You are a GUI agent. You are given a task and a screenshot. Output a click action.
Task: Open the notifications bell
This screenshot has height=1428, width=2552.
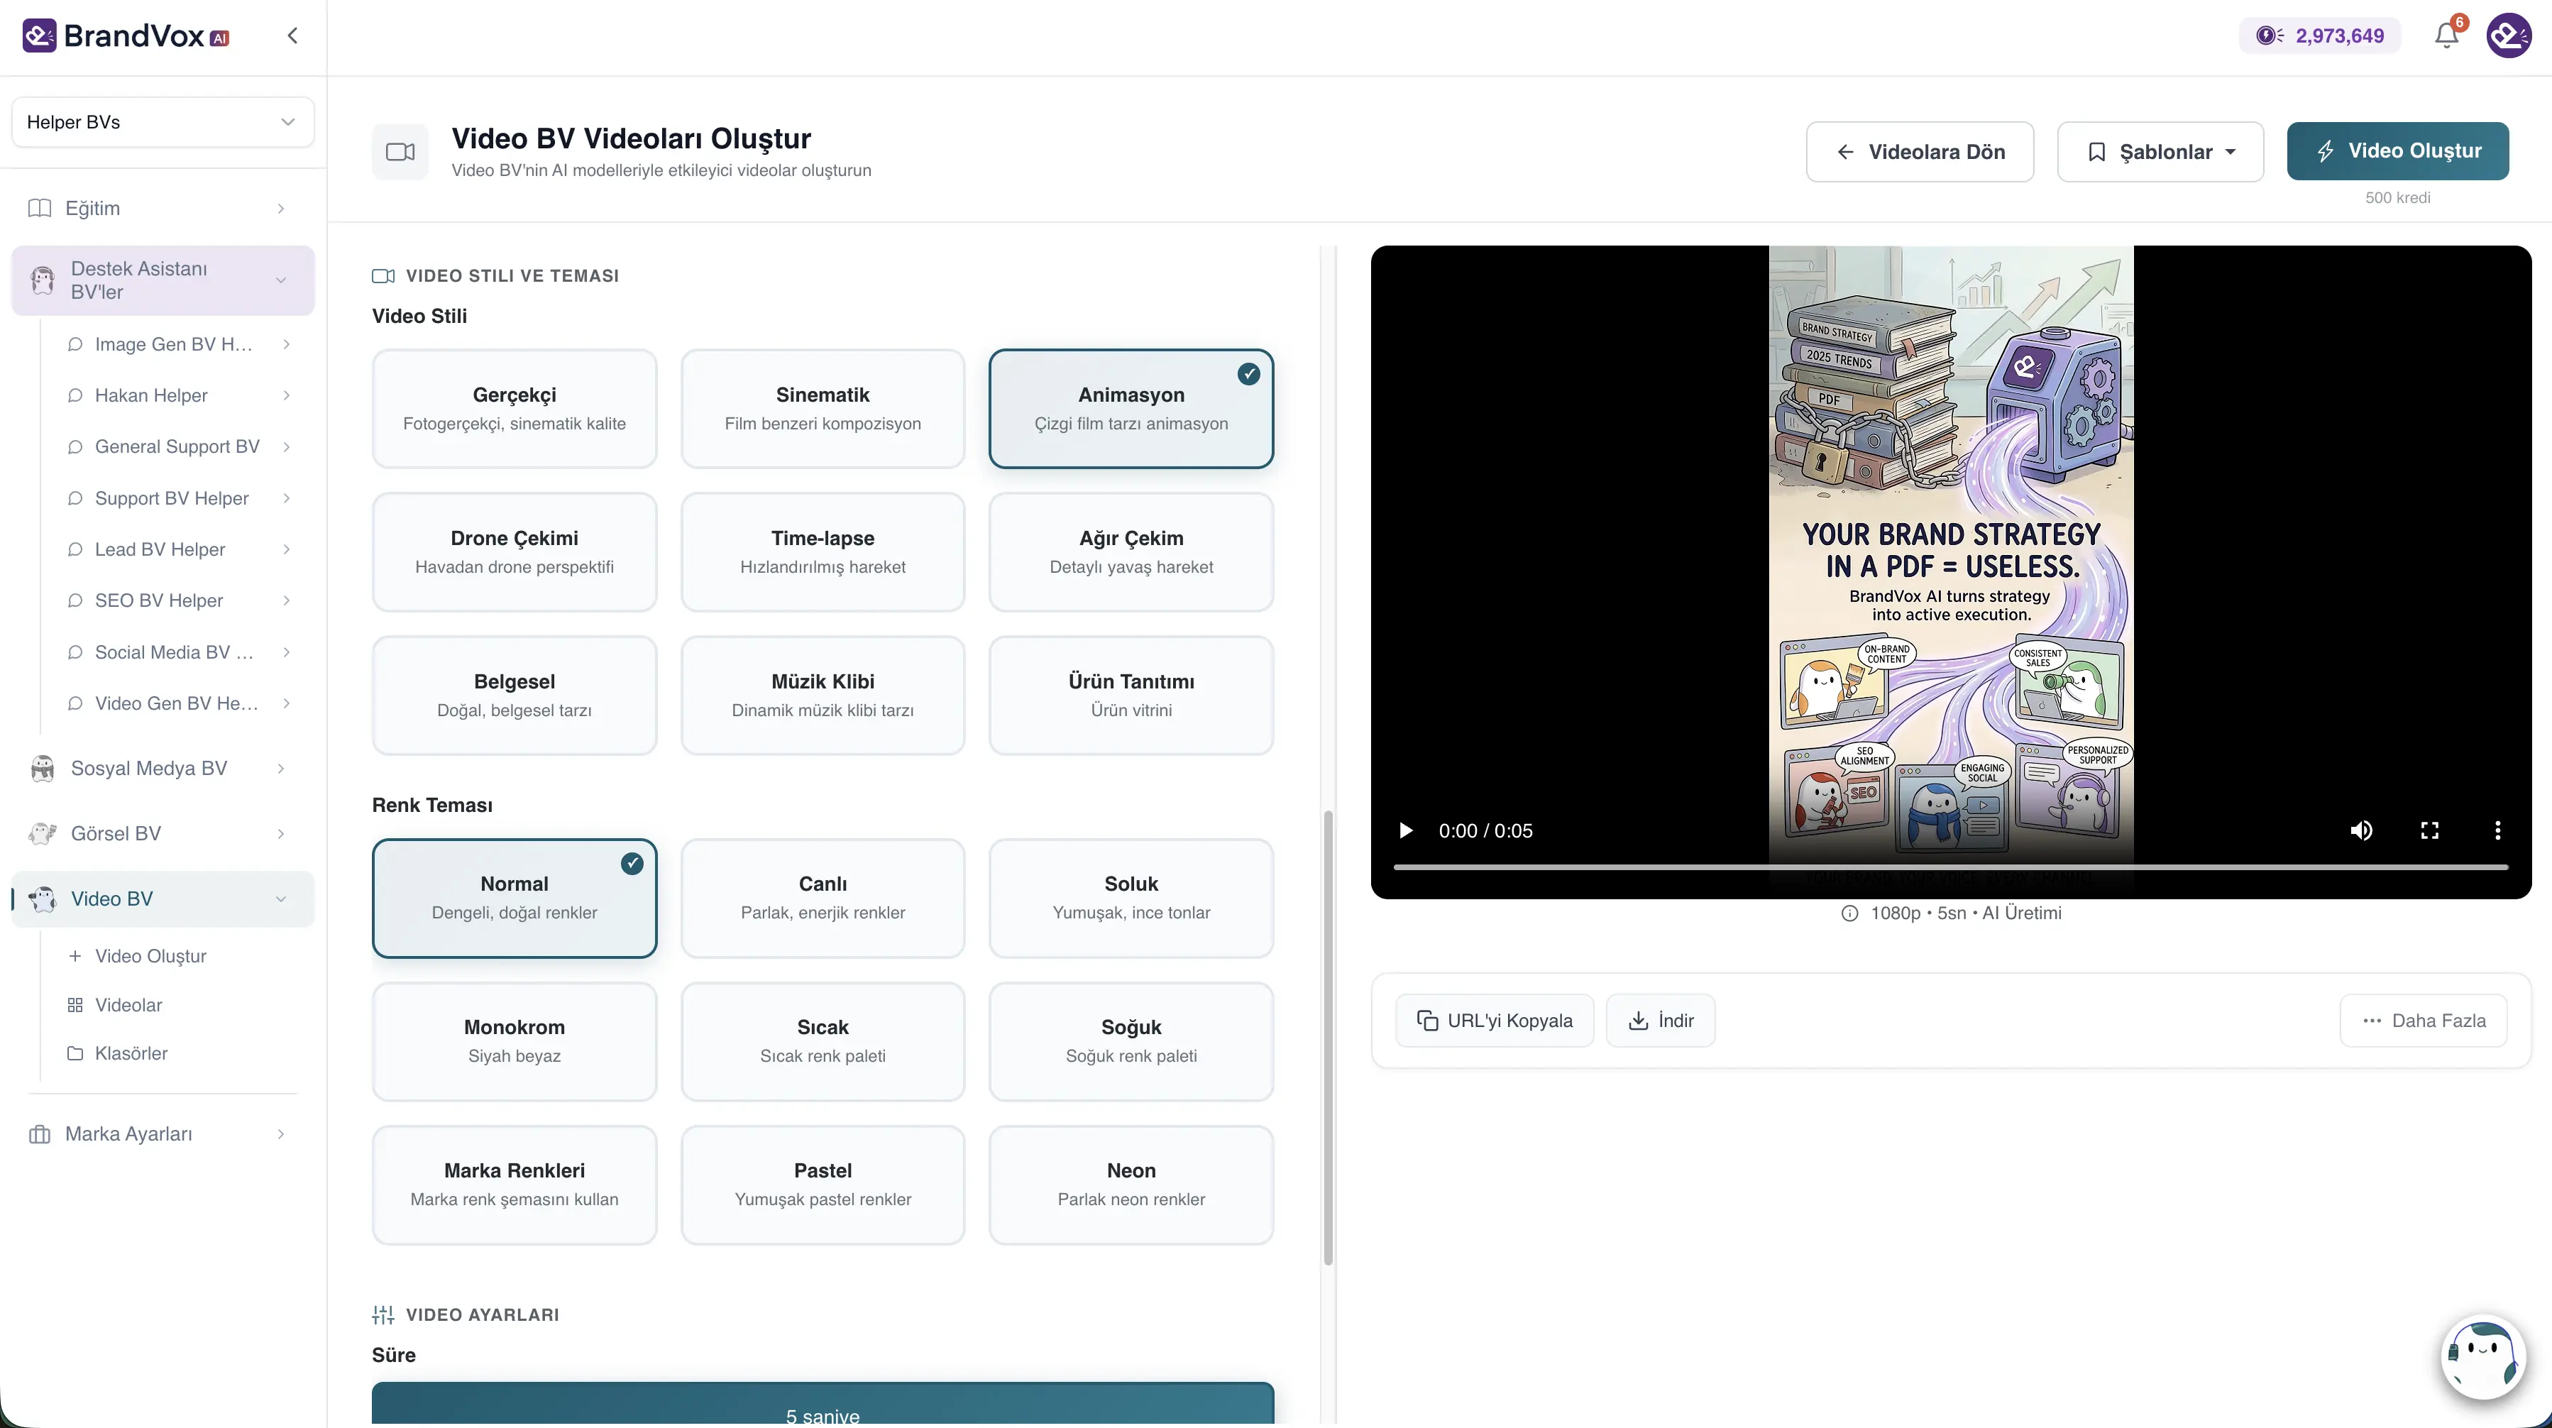2446,35
